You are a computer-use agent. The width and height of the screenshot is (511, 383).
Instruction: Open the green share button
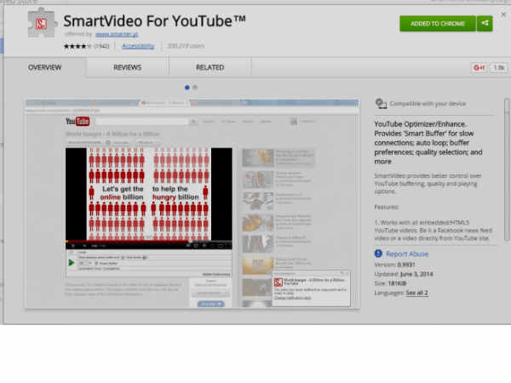click(x=485, y=24)
